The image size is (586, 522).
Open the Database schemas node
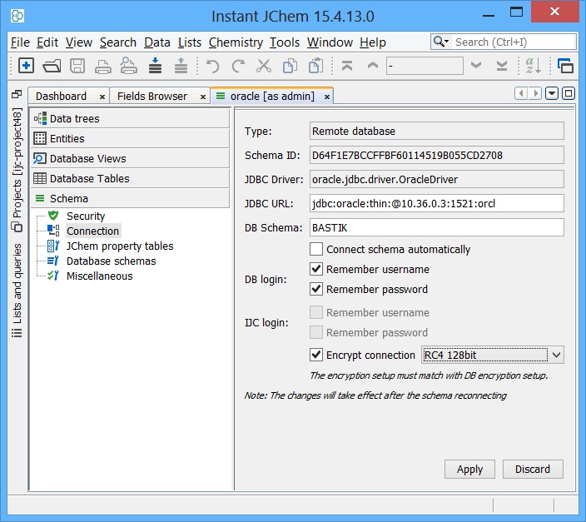pos(111,261)
